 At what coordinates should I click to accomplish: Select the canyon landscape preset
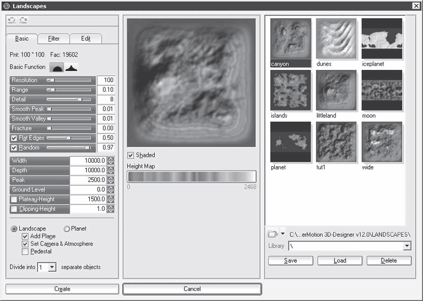290,39
